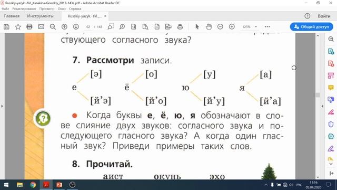Viewport: 337px width, 190px height.
Task: Toggle right pane with the small triangle
Action: pyautogui.click(x=322, y=106)
